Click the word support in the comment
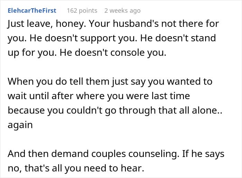 98,39
